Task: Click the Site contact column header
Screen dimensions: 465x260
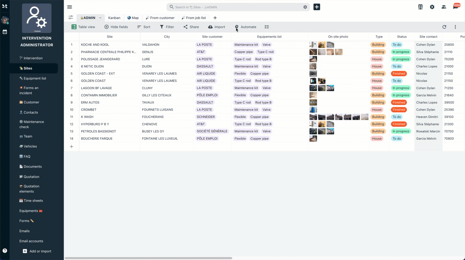Action: tap(428, 37)
